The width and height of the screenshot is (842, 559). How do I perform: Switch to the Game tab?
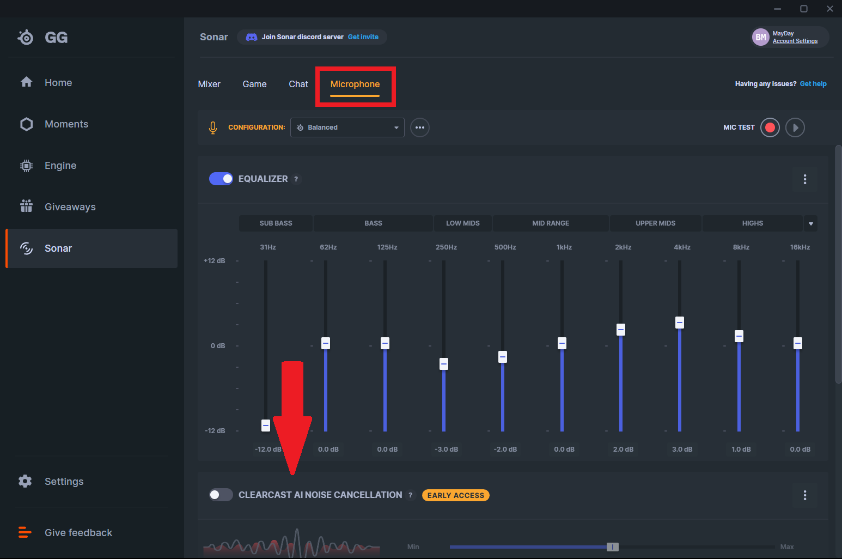[x=254, y=84]
